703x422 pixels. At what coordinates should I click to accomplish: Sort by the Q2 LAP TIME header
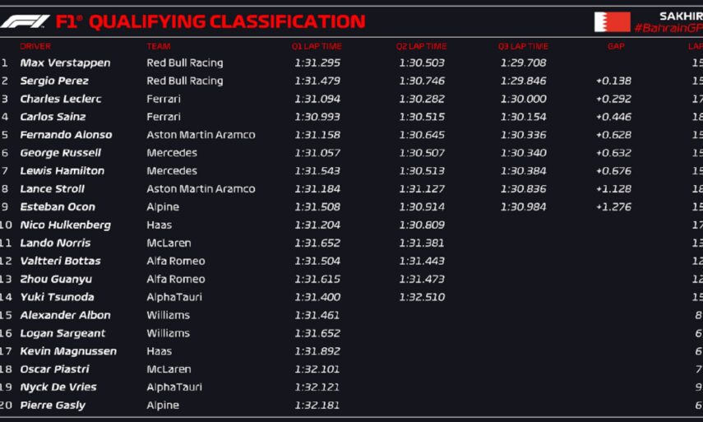pyautogui.click(x=422, y=47)
